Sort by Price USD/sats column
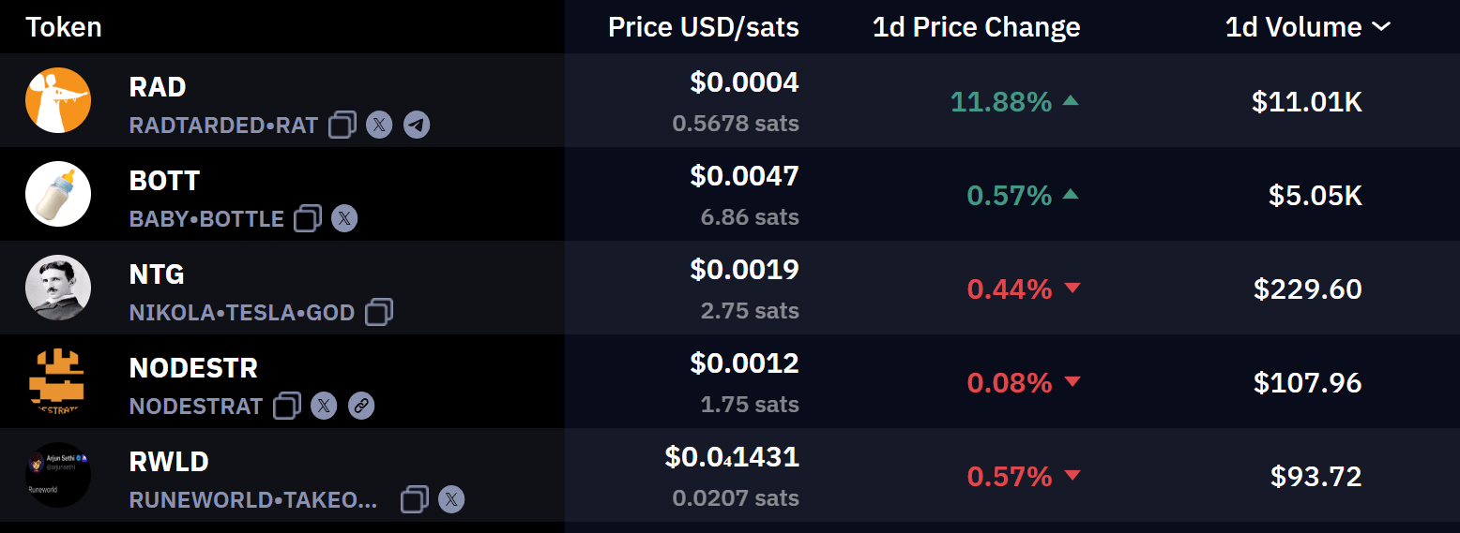This screenshot has width=1460, height=533. (704, 27)
